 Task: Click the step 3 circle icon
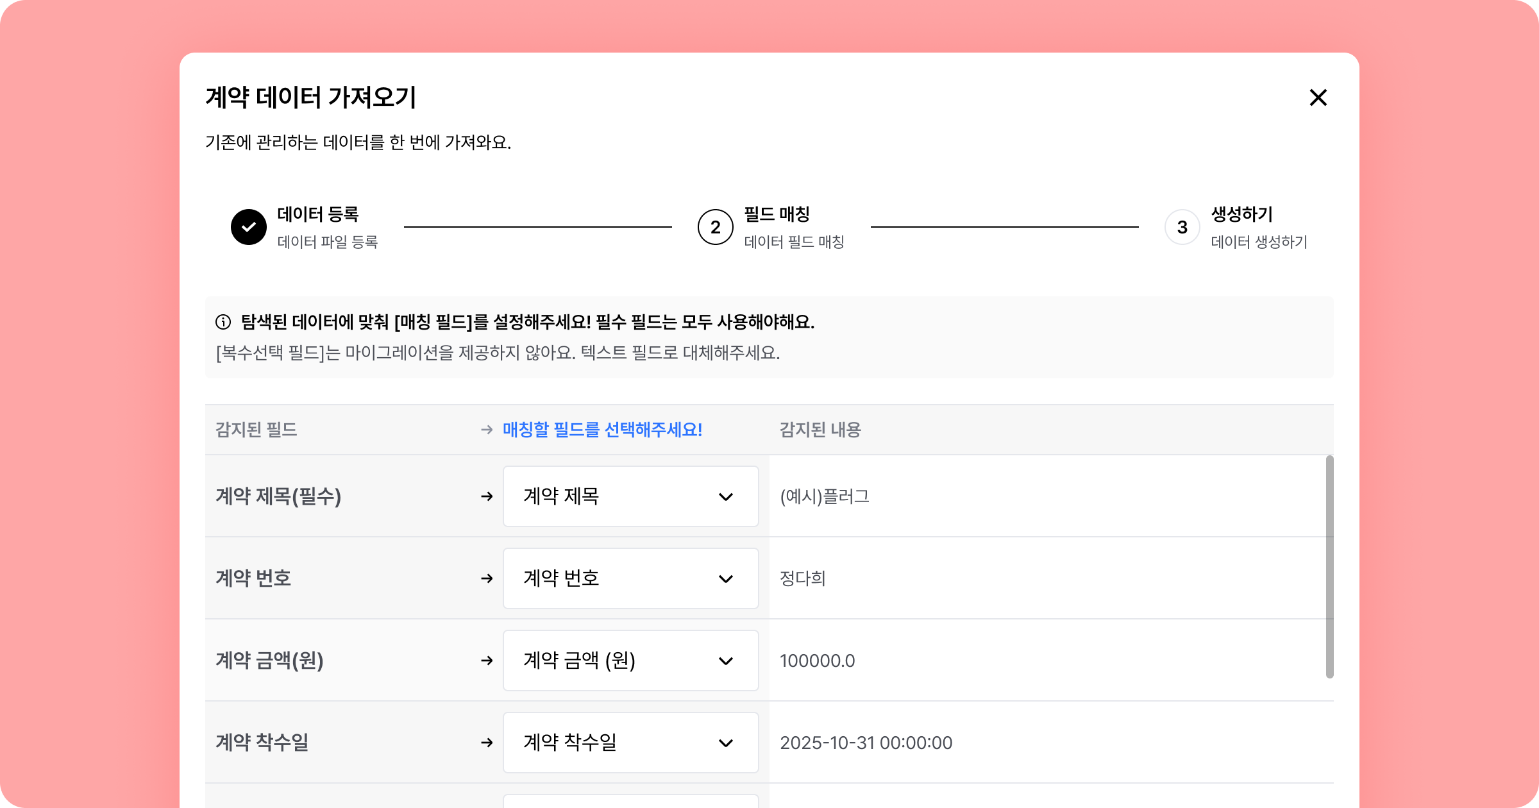click(x=1182, y=227)
